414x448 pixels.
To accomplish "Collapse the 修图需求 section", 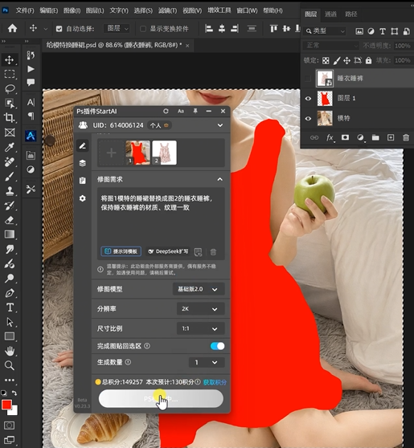I will click(x=219, y=179).
